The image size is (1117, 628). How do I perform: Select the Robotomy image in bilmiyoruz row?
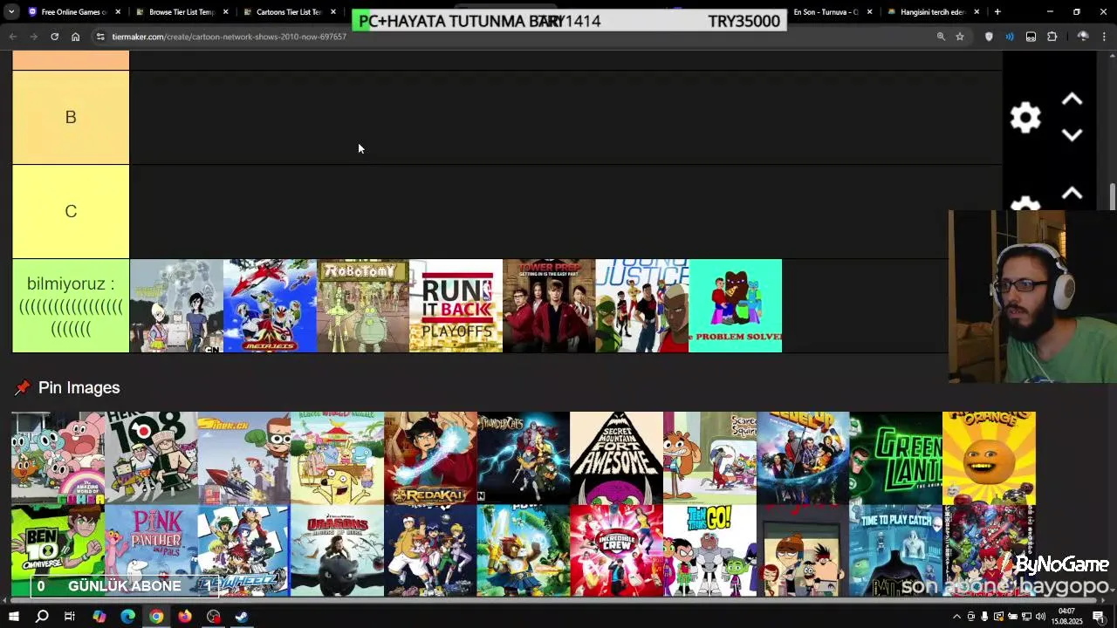363,305
